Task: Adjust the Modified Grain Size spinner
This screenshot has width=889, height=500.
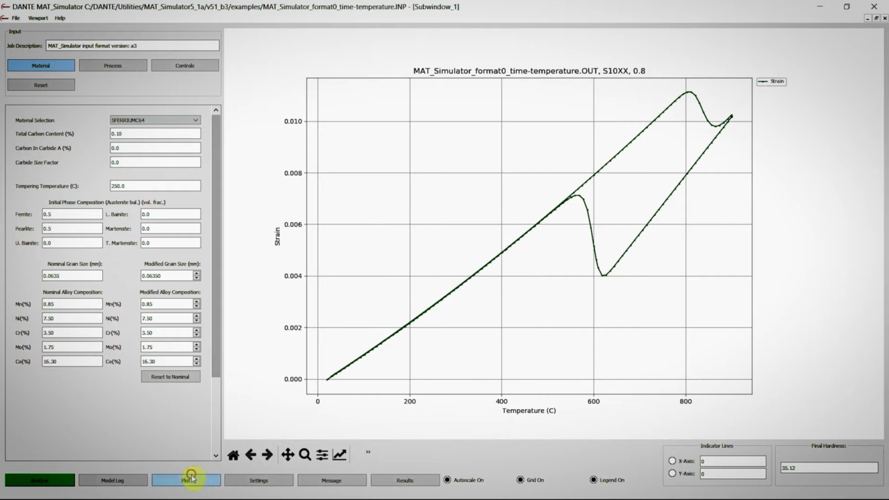Action: pyautogui.click(x=197, y=276)
